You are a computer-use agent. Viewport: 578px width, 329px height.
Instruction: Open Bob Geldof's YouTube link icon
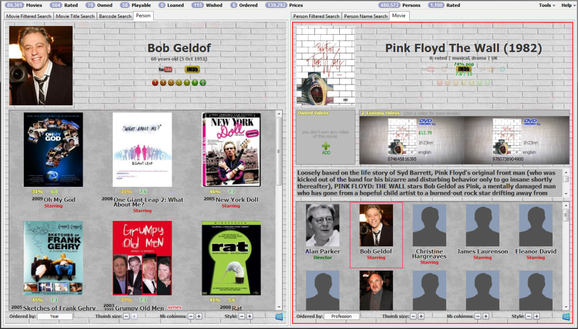click(165, 69)
